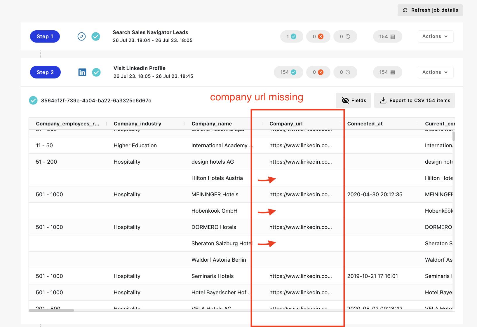Click the refresh icon beside Refresh job details
Viewport: 477px width, 327px height.
point(405,10)
